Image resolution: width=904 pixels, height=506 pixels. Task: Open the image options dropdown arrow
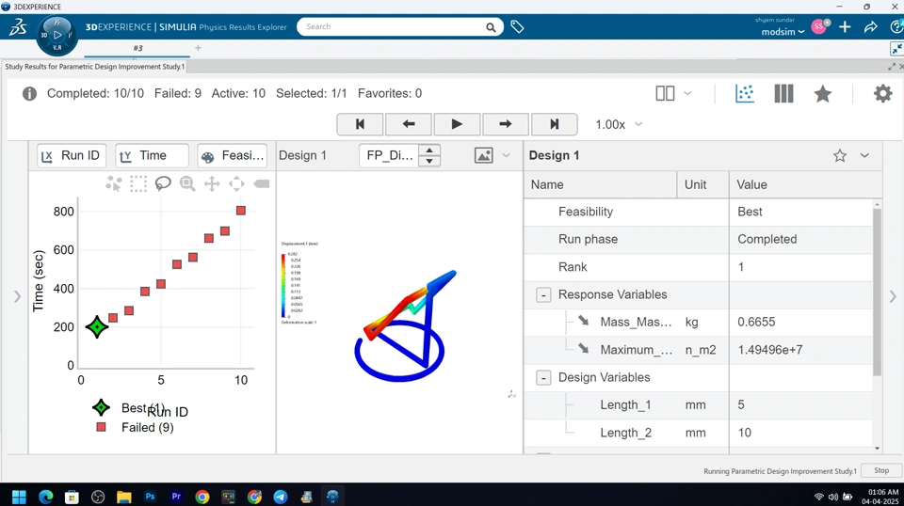tap(507, 155)
